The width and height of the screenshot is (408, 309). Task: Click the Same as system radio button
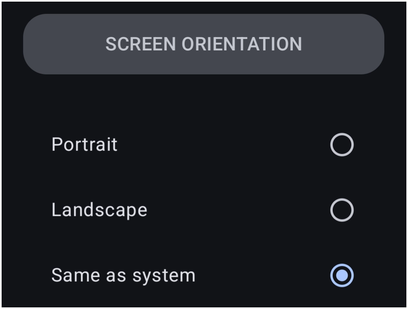342,276
